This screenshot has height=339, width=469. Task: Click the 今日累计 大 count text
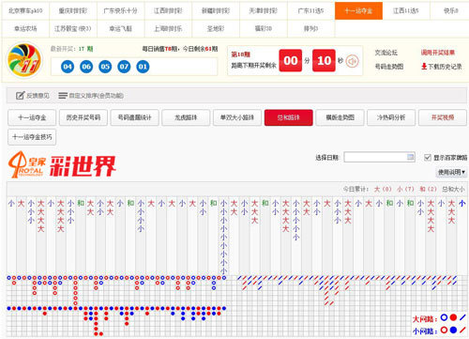(x=383, y=189)
